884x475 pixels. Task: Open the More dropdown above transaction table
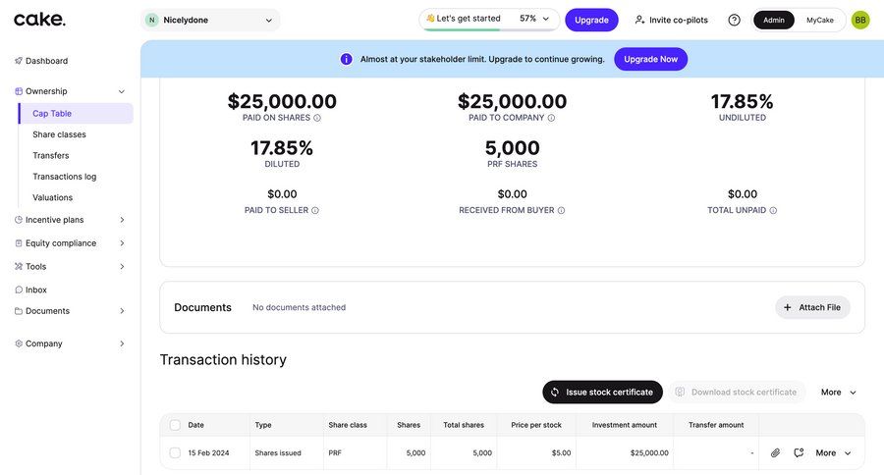tap(838, 393)
